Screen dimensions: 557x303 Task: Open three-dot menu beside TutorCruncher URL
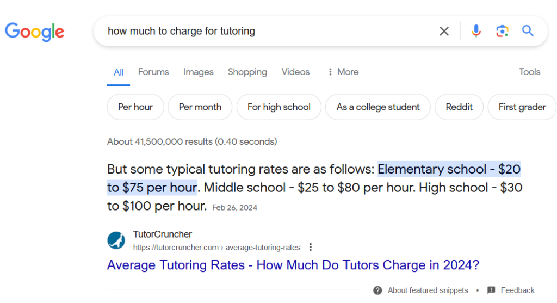(311, 248)
